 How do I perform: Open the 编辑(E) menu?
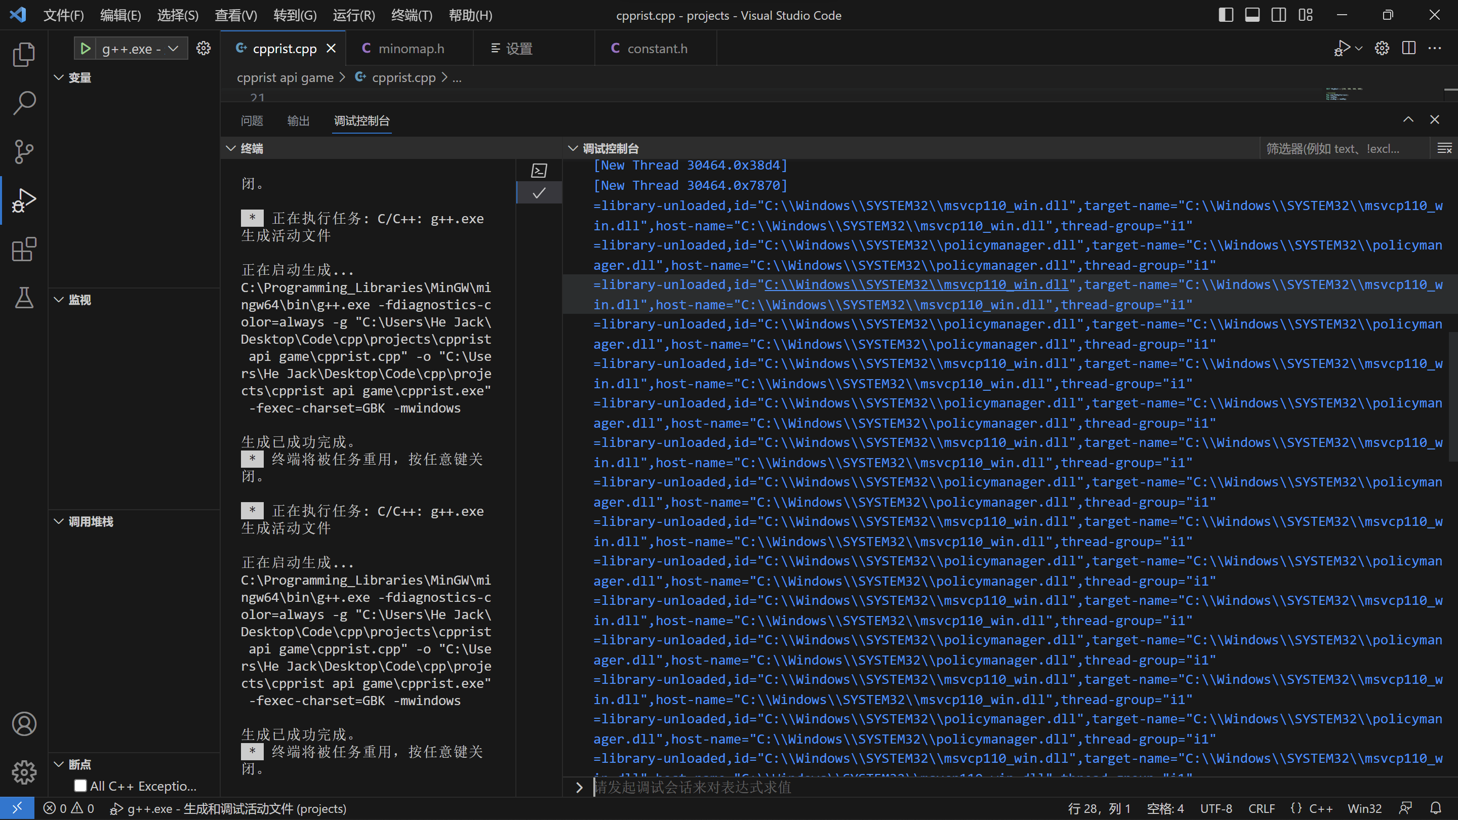pyautogui.click(x=120, y=15)
